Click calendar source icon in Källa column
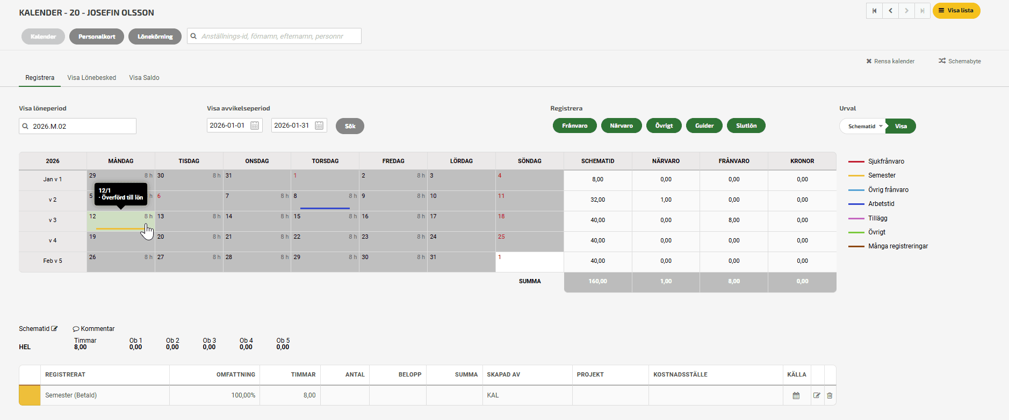This screenshot has height=420, width=1009. 796,395
